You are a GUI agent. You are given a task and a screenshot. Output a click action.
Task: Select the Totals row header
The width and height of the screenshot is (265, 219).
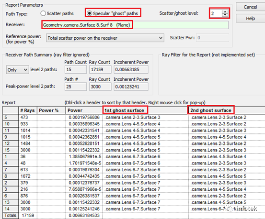coord(11,216)
